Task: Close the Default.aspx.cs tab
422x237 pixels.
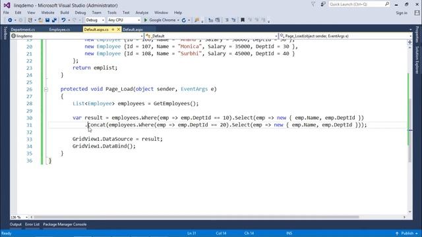Action: (119, 30)
